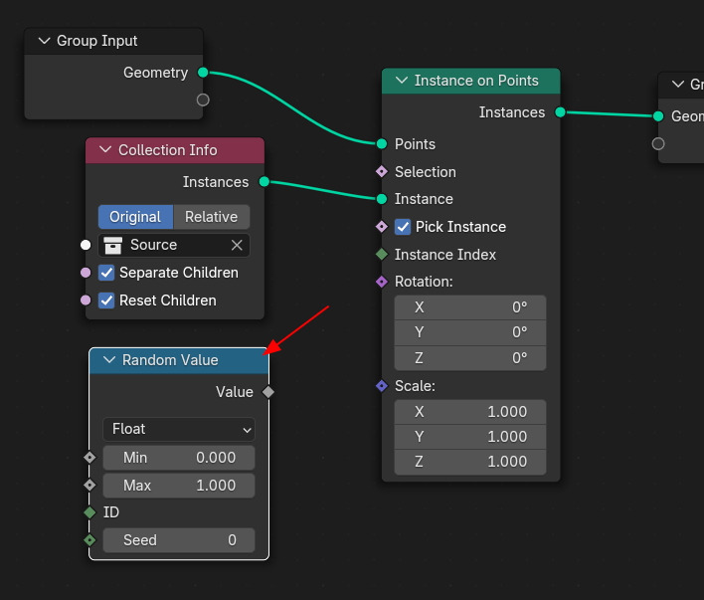
Task: Click the Points input socket
Action: [x=382, y=144]
